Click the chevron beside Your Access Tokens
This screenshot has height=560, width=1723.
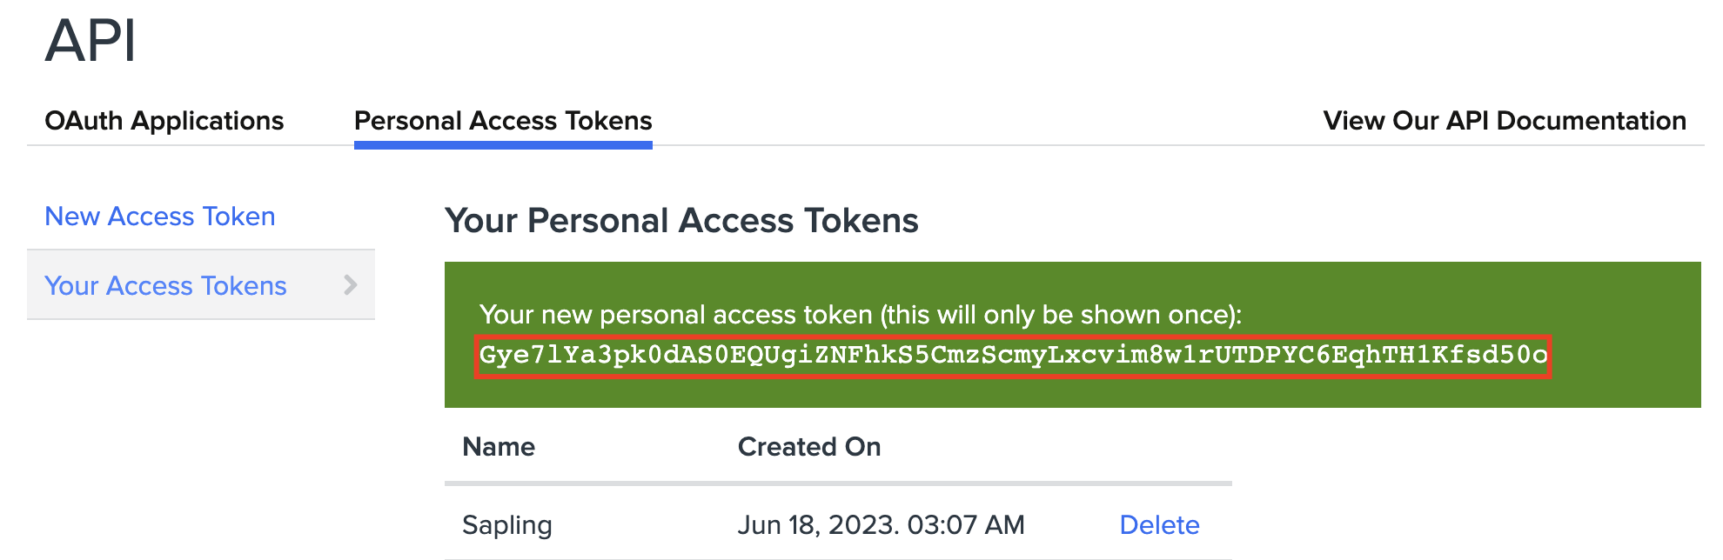tap(350, 285)
